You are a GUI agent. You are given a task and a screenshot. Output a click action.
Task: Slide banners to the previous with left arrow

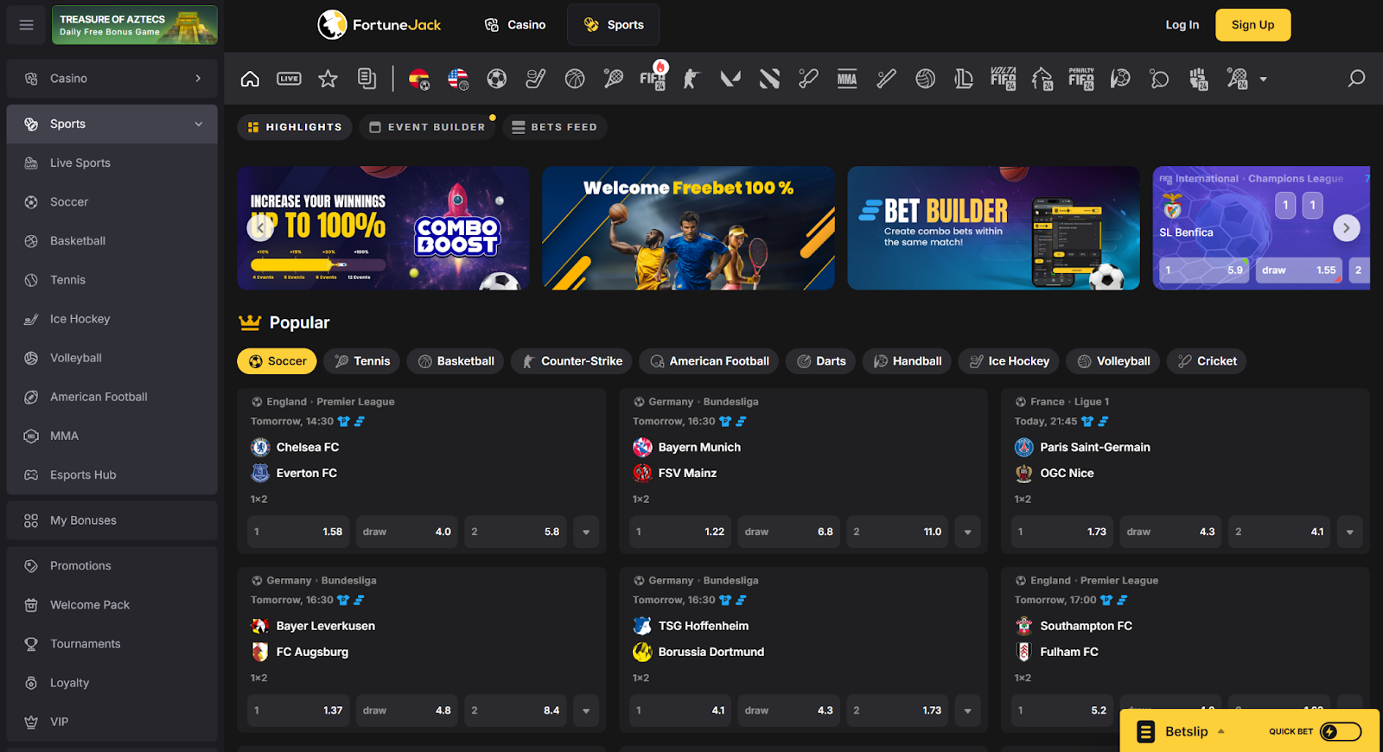coord(260,228)
